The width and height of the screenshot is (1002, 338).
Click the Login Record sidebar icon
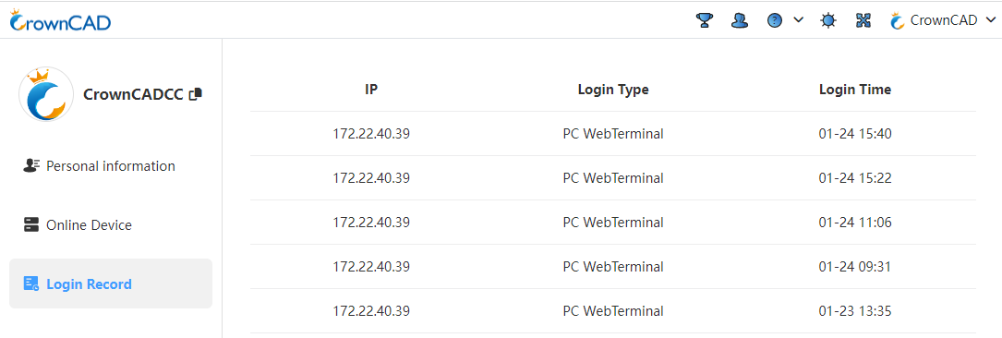pos(31,284)
